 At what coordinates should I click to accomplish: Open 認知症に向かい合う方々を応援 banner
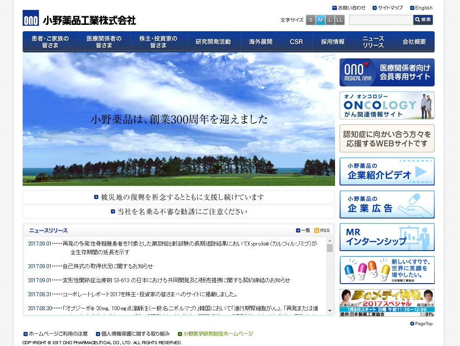tap(387, 138)
